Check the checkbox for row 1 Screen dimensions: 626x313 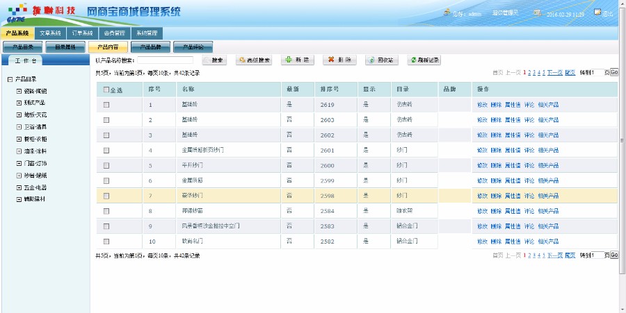(106, 105)
